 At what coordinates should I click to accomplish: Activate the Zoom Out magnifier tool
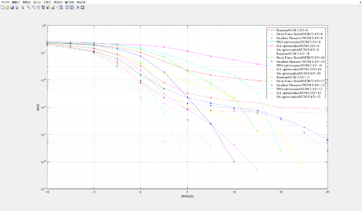pyautogui.click(x=34, y=7)
